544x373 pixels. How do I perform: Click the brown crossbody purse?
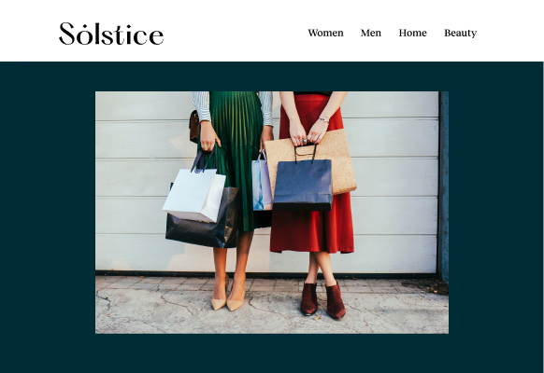[194, 126]
